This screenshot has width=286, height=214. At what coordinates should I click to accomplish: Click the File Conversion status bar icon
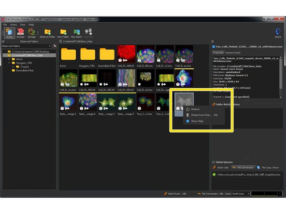click(x=199, y=194)
